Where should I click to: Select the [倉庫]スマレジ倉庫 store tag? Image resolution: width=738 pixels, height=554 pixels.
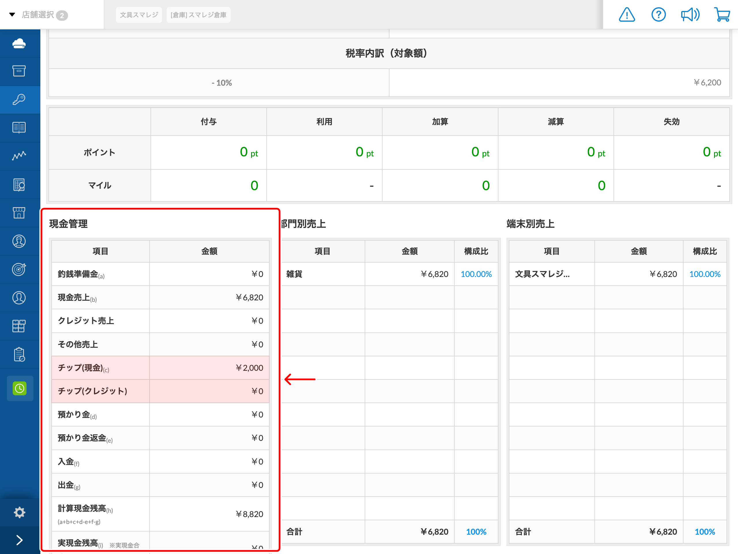pos(199,15)
